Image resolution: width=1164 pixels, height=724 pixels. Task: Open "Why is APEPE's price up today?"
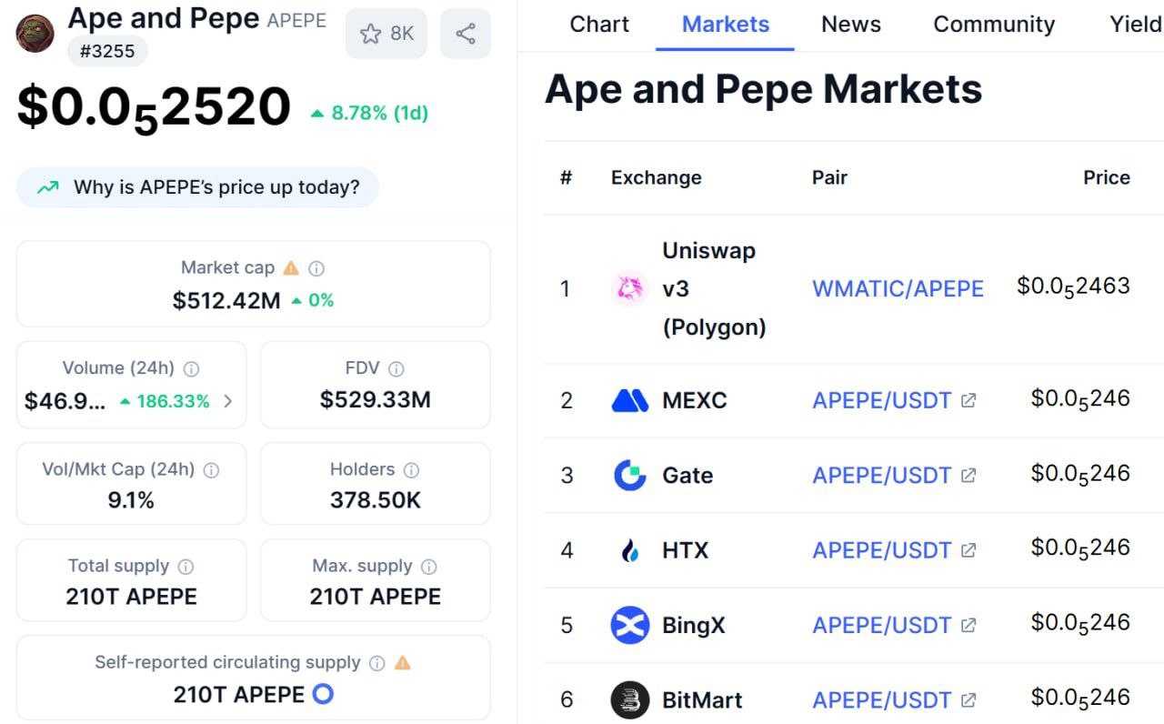click(197, 188)
